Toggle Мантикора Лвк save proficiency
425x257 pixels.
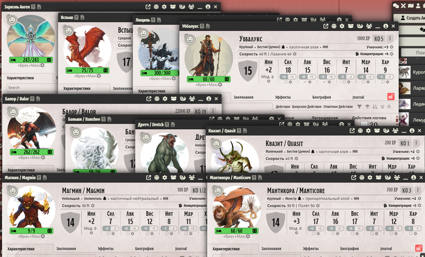click(x=333, y=233)
